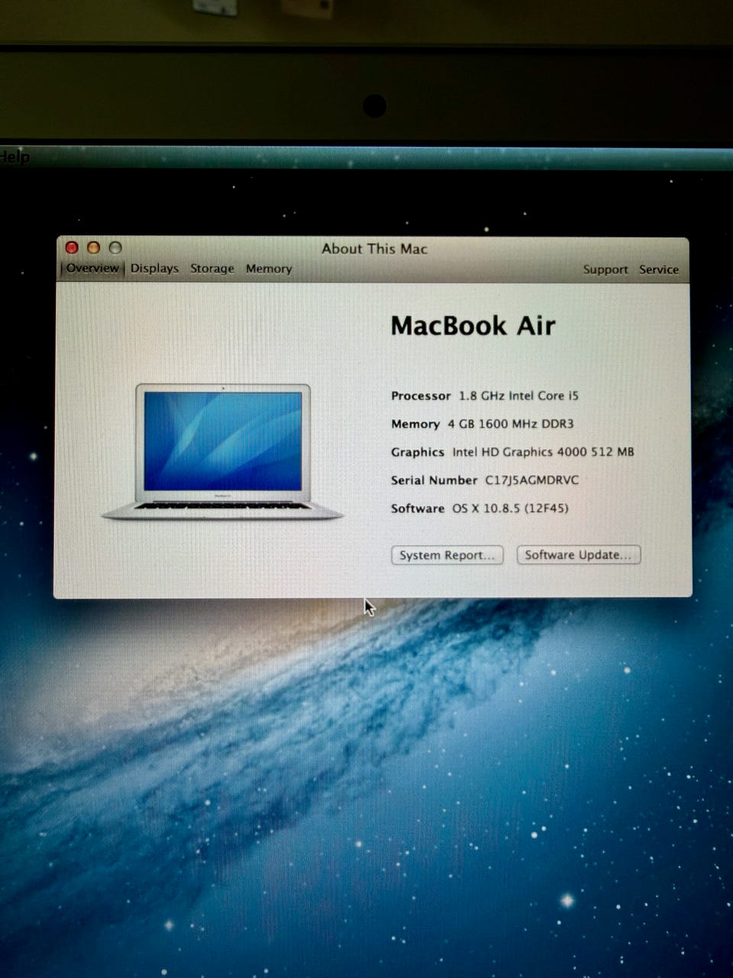
Task: Open the Help menu in menu bar
Action: point(14,157)
